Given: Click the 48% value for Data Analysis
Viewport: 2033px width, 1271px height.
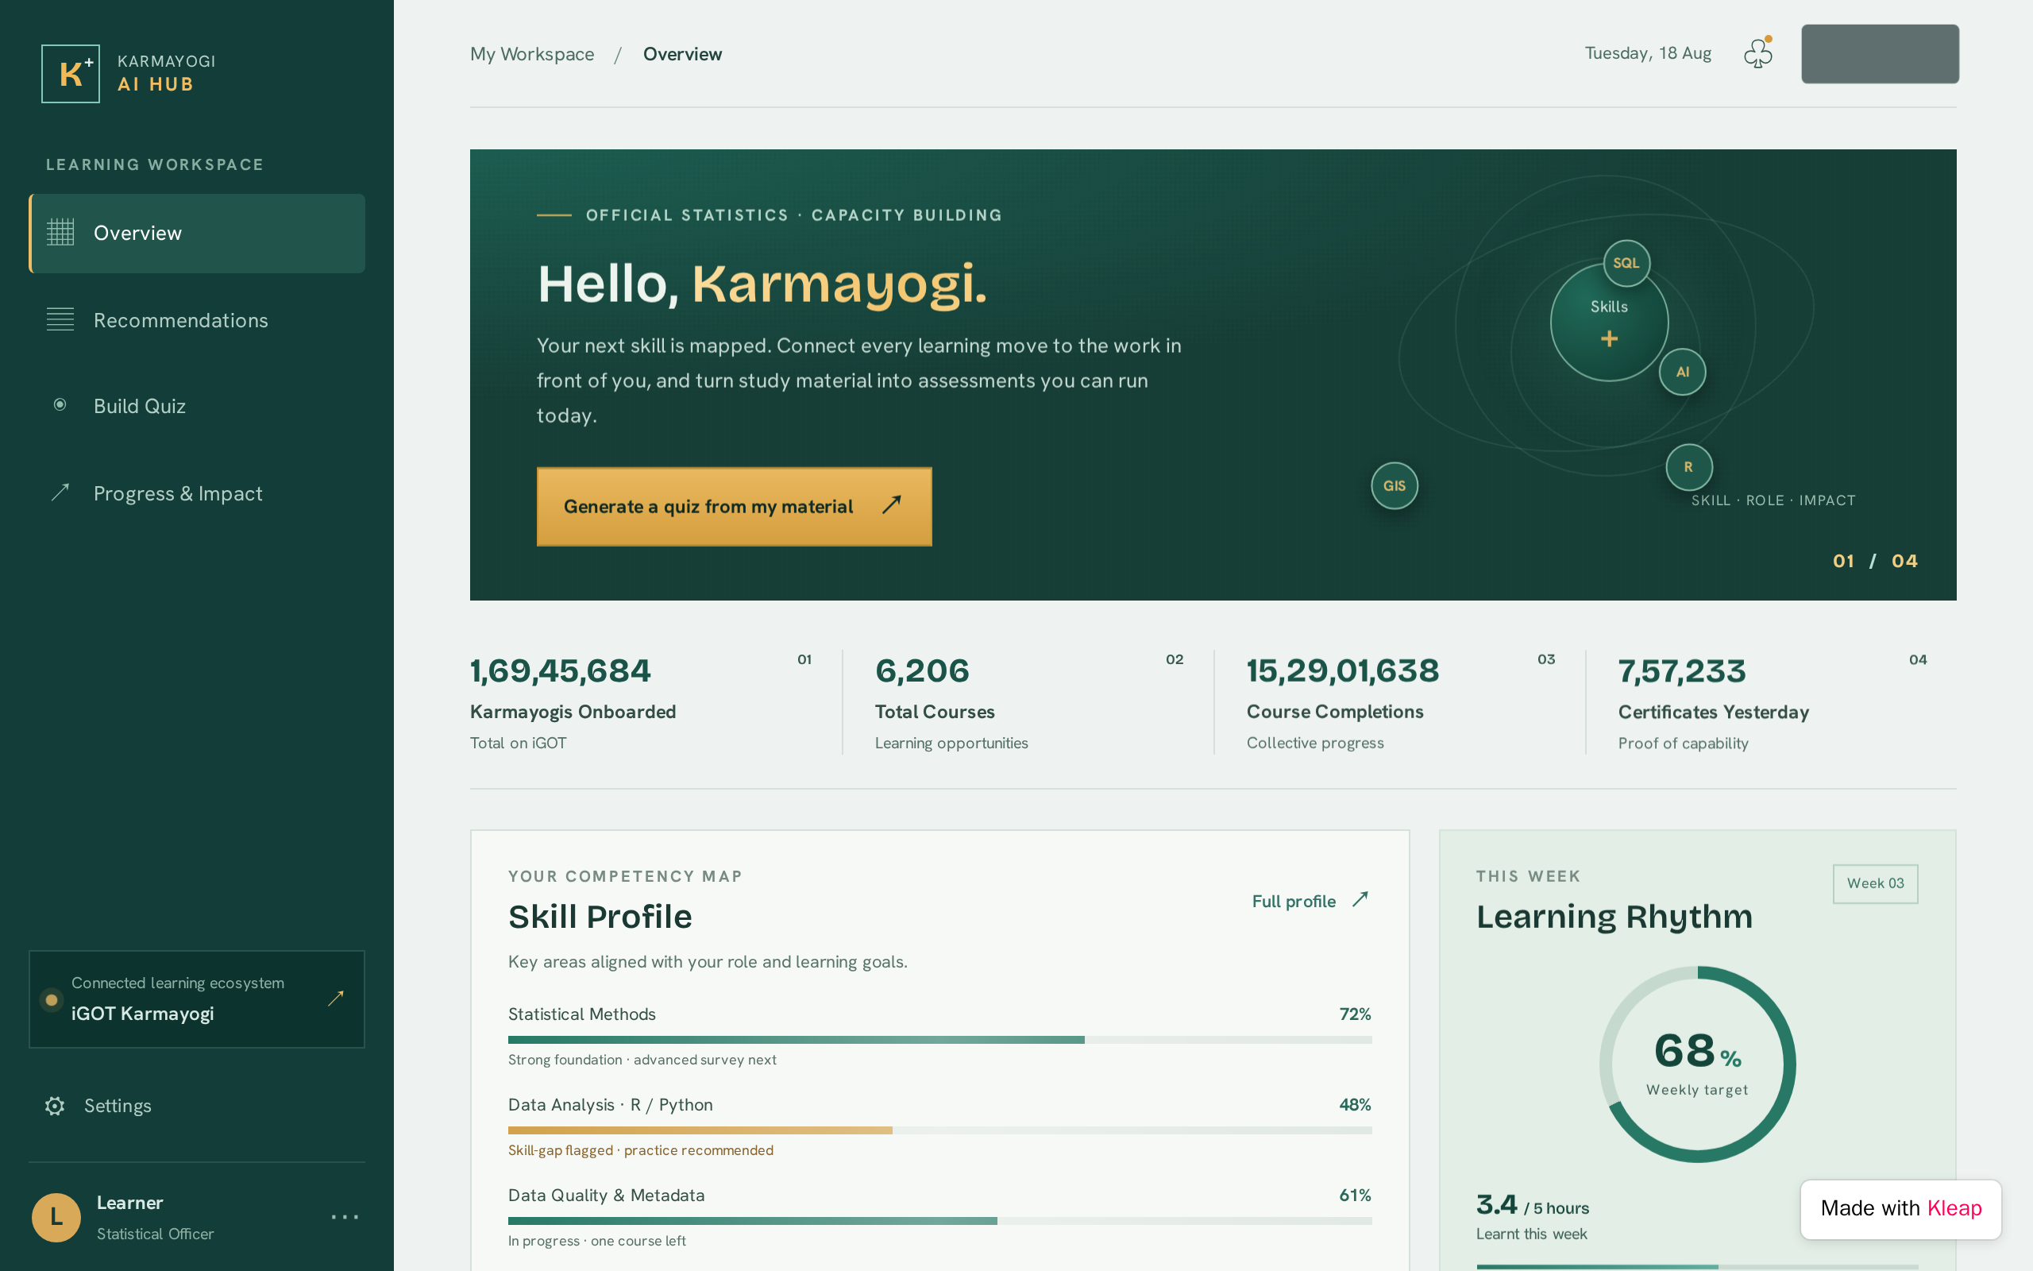Looking at the screenshot, I should point(1354,1104).
